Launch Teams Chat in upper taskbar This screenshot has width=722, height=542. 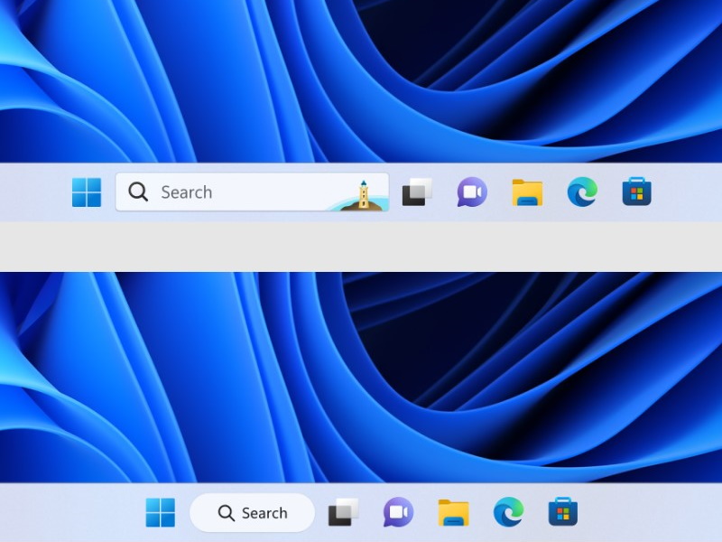[x=472, y=192]
